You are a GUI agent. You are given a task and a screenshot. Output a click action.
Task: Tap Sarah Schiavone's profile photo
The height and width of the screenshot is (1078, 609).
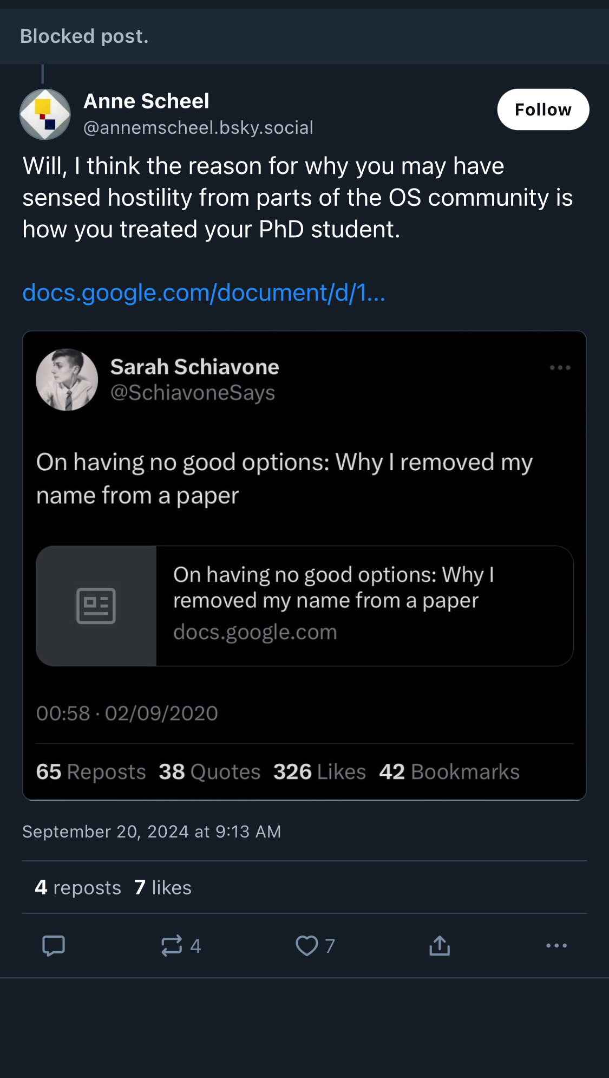tap(67, 380)
